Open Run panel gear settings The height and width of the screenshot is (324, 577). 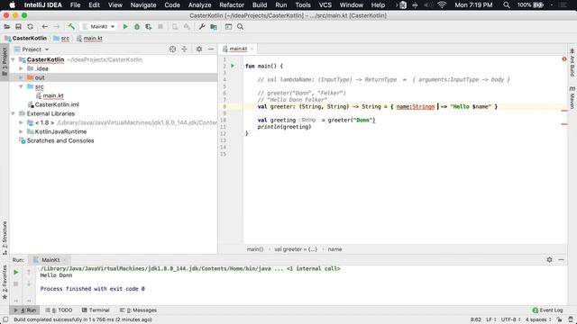point(549,259)
